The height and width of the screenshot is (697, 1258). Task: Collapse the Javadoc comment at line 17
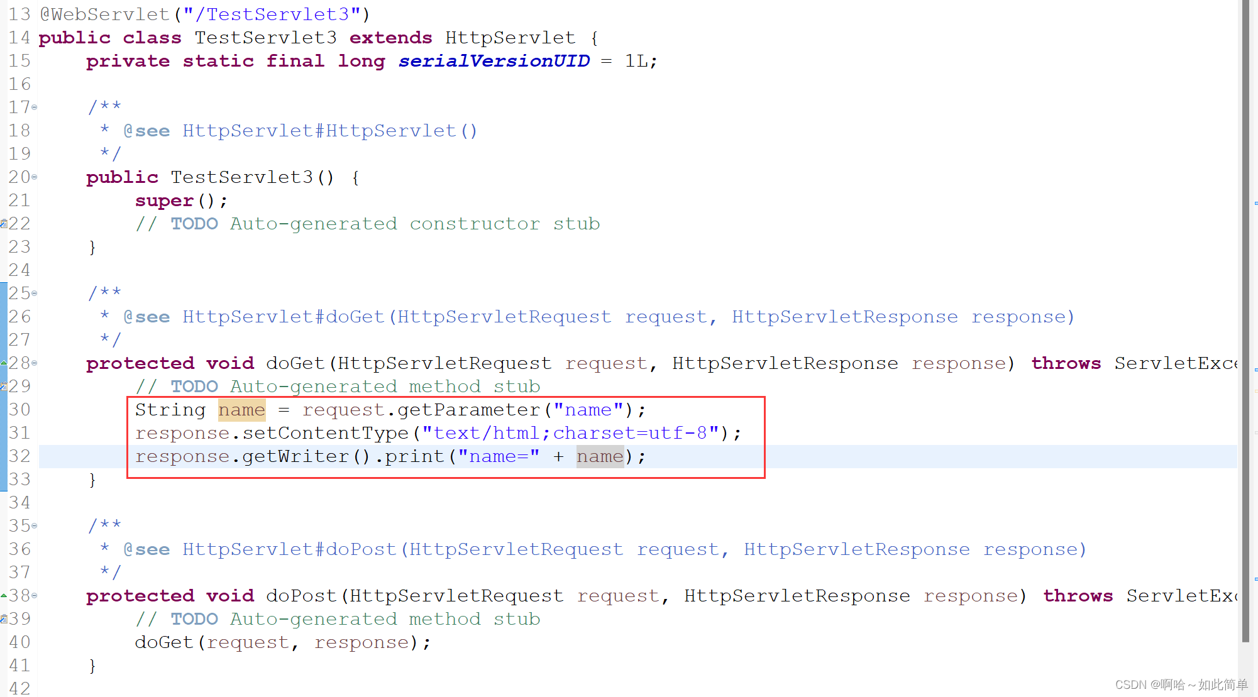point(35,107)
